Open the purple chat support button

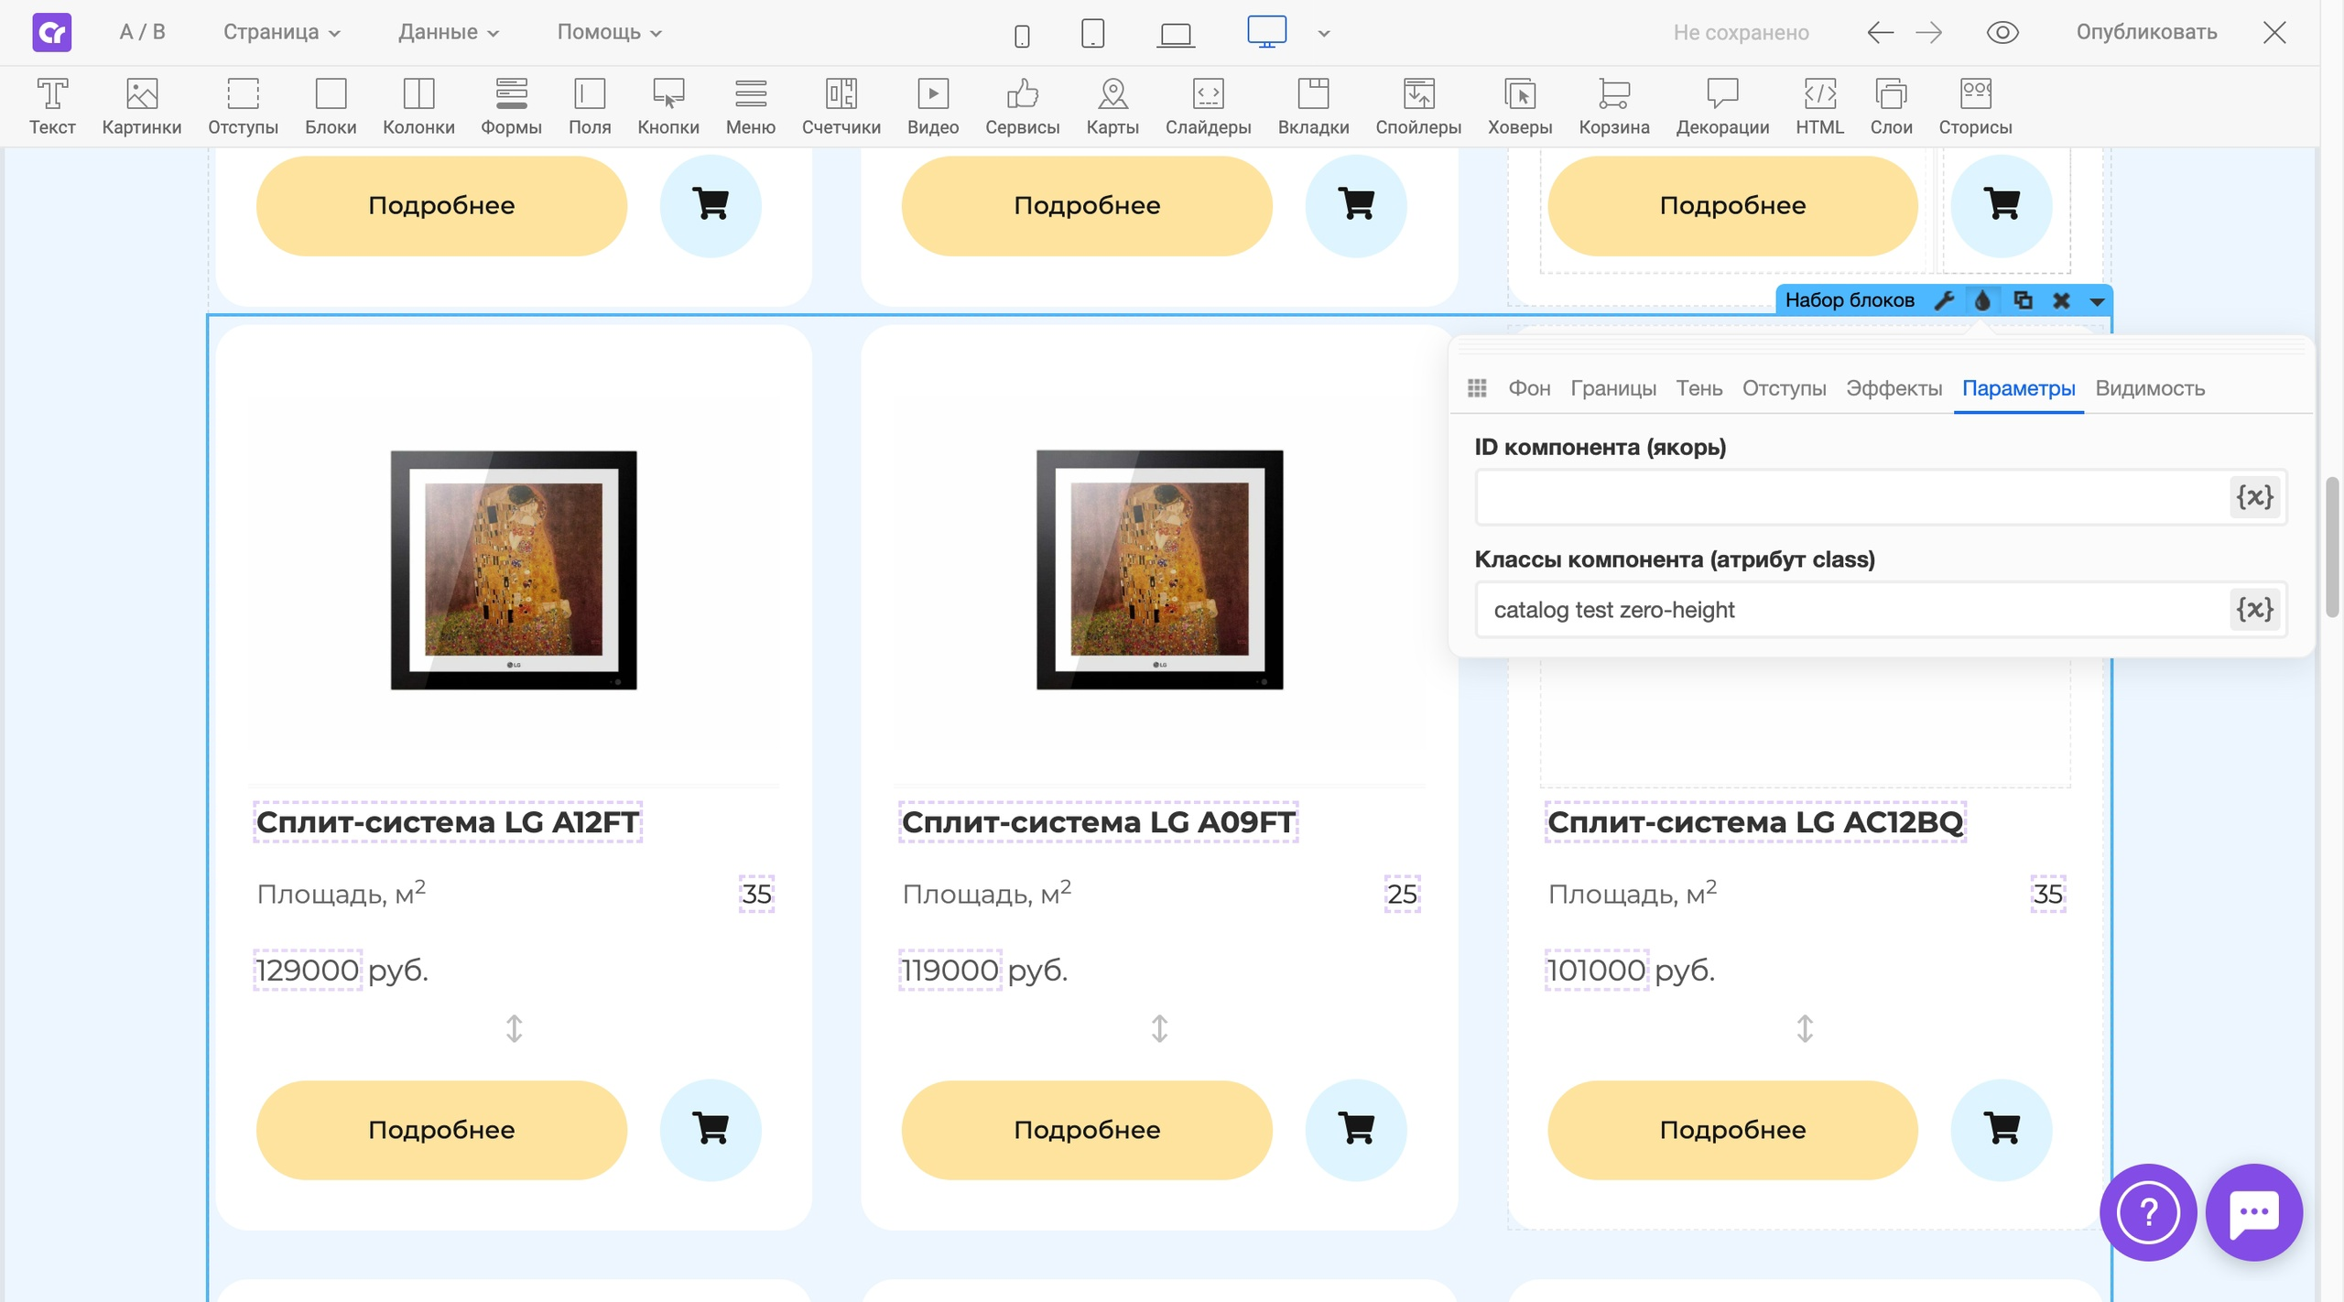click(x=2254, y=1212)
